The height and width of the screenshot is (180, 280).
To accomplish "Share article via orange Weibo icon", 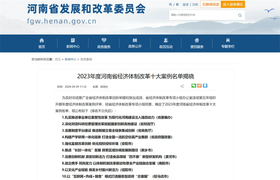I will 200,86.
